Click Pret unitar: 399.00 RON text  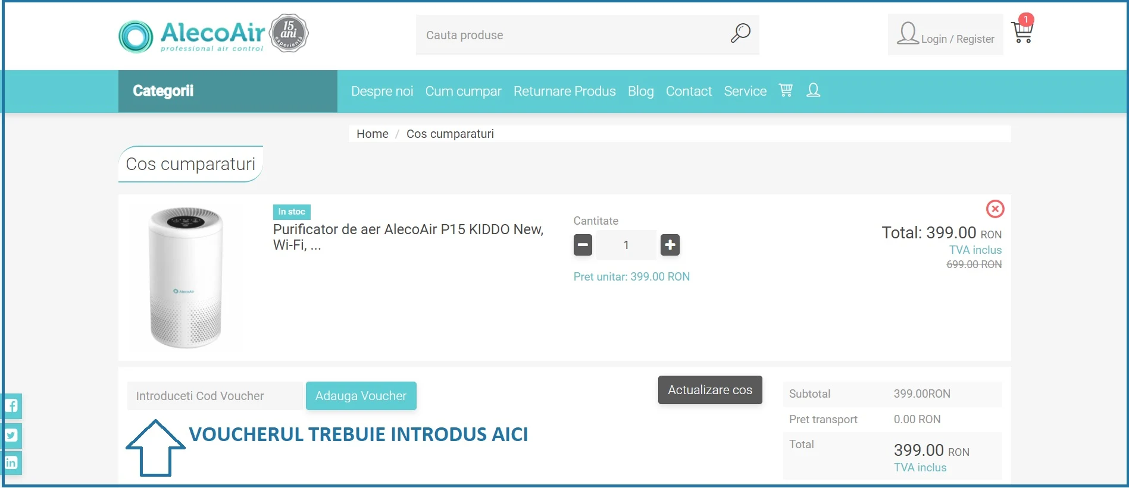631,276
